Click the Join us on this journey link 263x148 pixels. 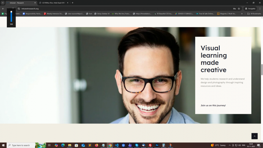(213, 105)
